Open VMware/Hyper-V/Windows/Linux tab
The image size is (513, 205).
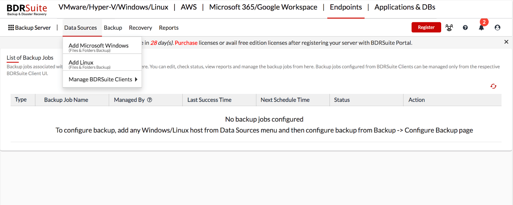[x=114, y=7]
